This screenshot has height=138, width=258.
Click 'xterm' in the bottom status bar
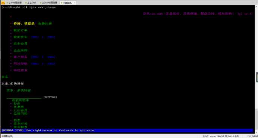(213, 136)
